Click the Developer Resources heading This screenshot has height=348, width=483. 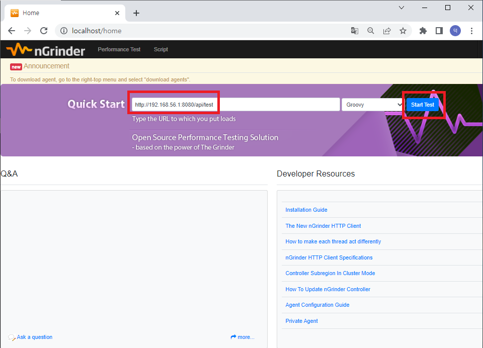pos(316,173)
